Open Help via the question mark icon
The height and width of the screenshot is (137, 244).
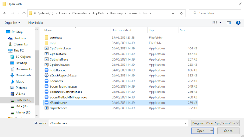[x=238, y=23]
